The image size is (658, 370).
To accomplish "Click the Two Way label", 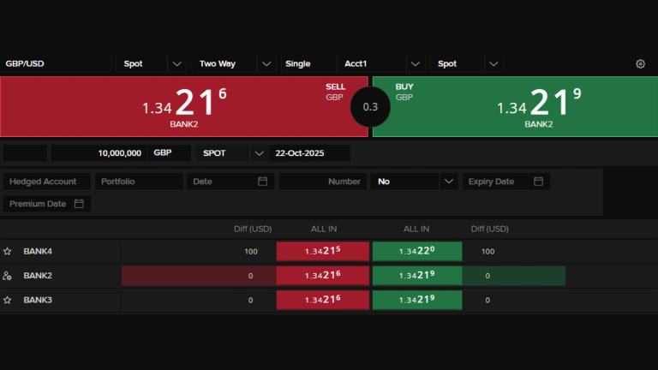I will click(x=218, y=63).
